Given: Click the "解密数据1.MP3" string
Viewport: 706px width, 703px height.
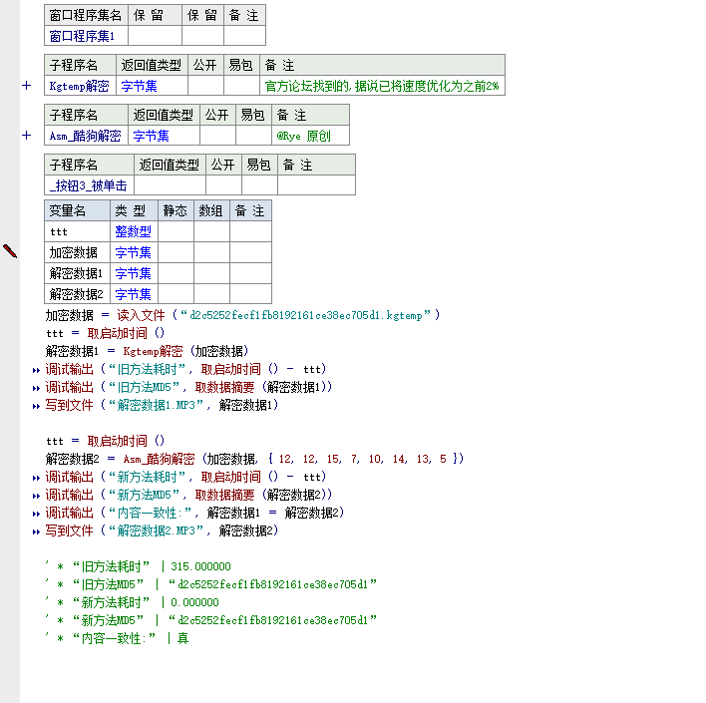Looking at the screenshot, I should point(156,405).
